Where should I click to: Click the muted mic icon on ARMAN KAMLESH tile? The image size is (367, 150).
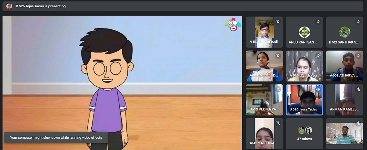point(358,89)
